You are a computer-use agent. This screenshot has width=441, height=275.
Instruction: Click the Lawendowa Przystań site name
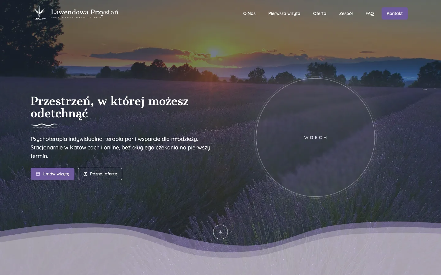click(x=85, y=12)
